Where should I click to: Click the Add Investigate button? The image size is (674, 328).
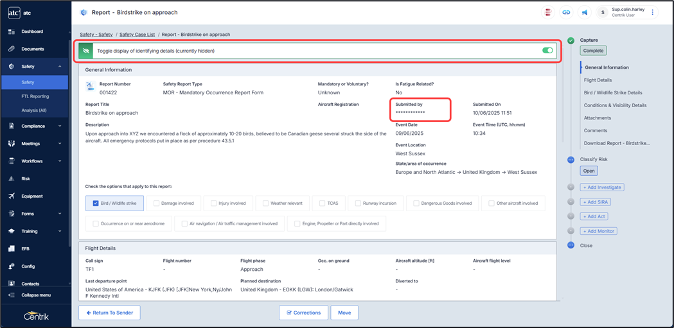click(x=602, y=187)
